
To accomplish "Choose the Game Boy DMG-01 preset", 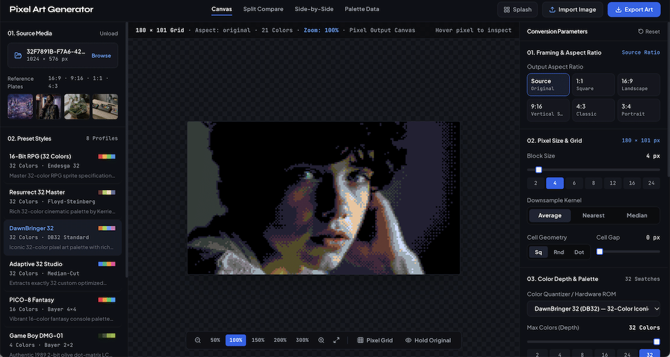I will [63, 342].
